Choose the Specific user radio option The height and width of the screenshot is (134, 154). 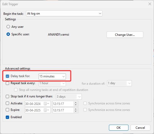click(8, 34)
